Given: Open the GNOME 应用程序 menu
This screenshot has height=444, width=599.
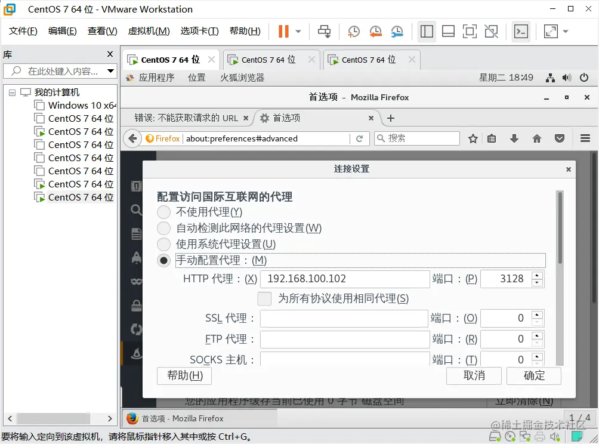Looking at the screenshot, I should [156, 78].
